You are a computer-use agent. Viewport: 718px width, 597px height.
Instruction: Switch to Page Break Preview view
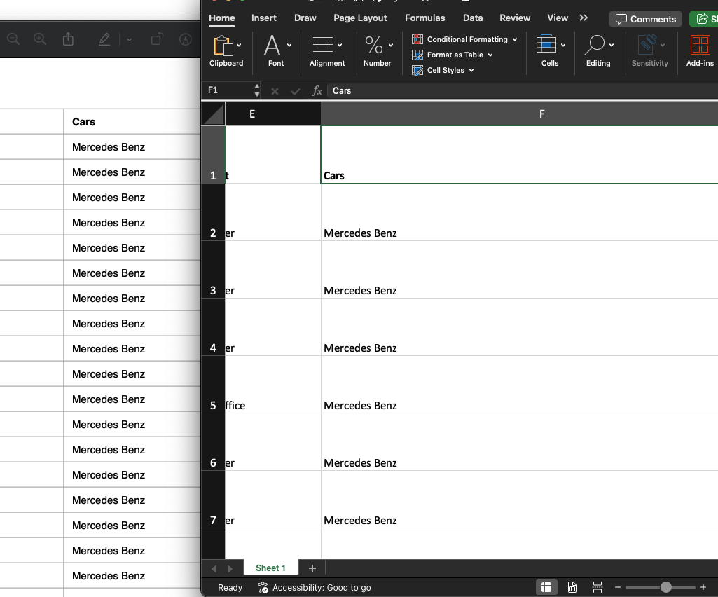click(x=598, y=587)
